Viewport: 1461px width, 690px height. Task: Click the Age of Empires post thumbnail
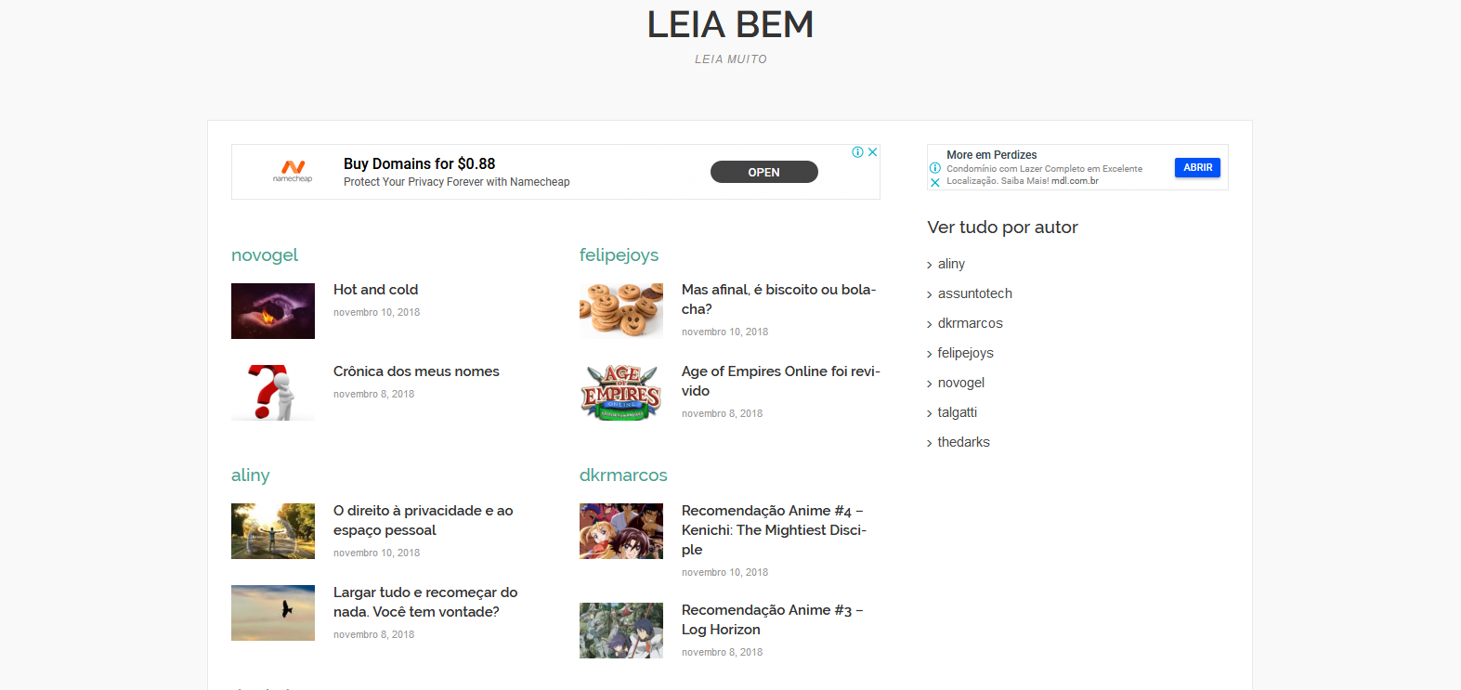(x=621, y=393)
